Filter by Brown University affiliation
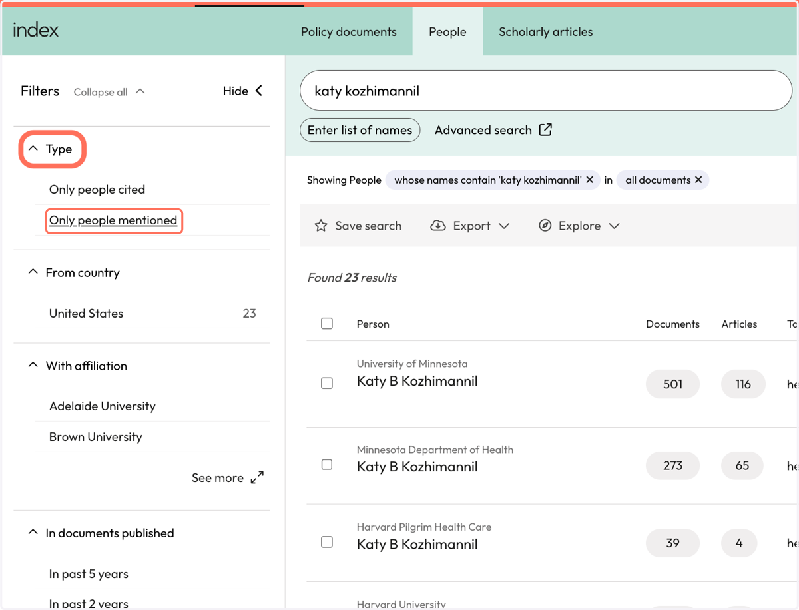 pyautogui.click(x=95, y=437)
